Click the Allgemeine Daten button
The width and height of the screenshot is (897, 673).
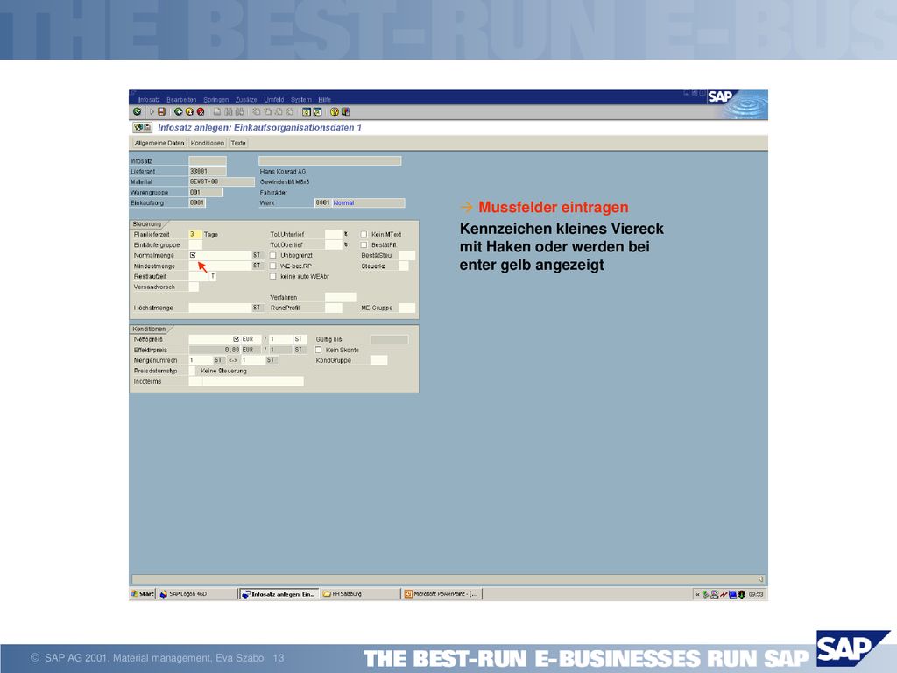159,143
